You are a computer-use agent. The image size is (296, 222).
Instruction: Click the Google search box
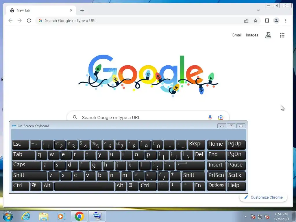(148, 116)
